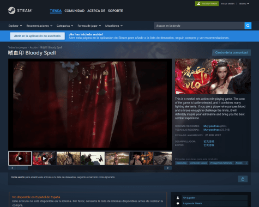Select the Contenido sexual tag
The width and height of the screenshot is (259, 207).
pos(198,163)
